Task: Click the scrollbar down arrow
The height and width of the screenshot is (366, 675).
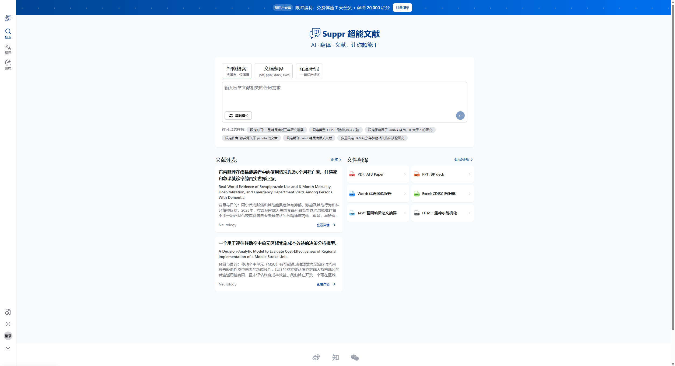Action: click(673, 364)
